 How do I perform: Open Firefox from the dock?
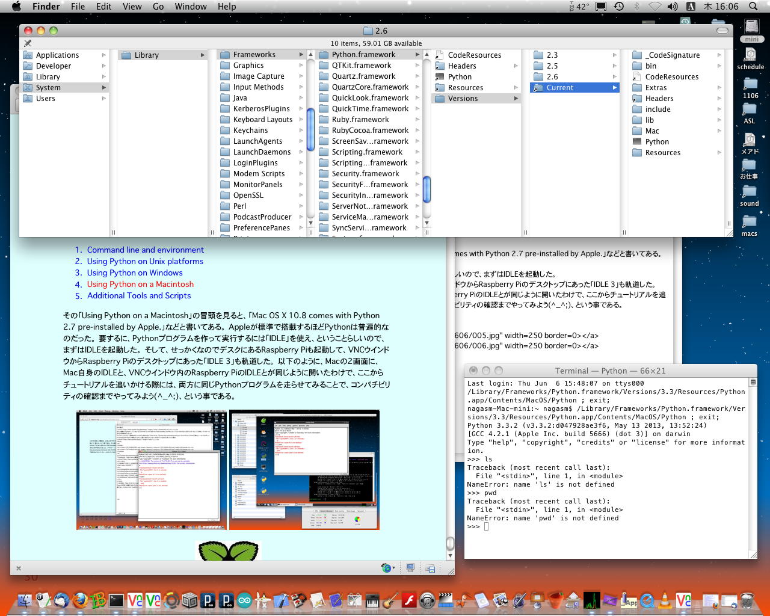(79, 600)
